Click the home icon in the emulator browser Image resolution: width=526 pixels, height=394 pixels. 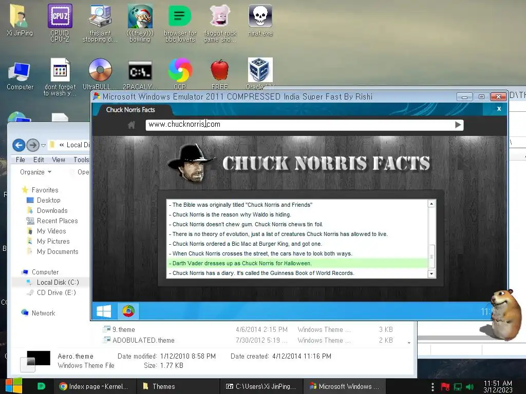(x=131, y=125)
